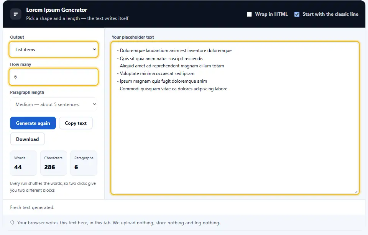Click the Copy text button
Viewport: 368px width, 235px height.
coord(76,123)
